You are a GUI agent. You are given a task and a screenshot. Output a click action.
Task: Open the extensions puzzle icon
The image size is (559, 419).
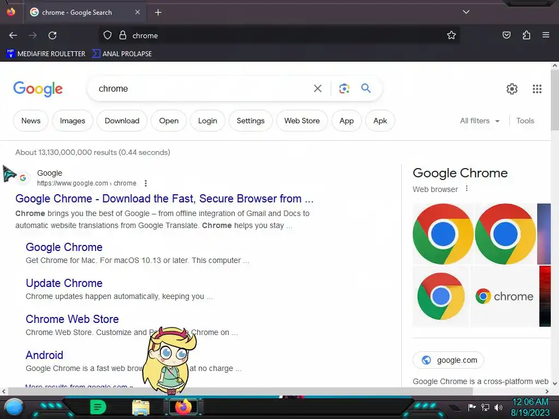coord(526,35)
